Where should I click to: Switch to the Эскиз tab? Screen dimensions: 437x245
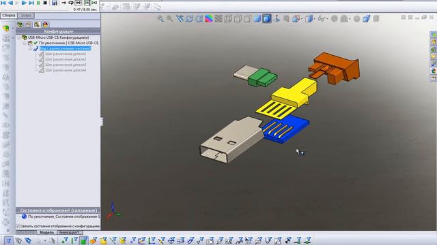click(x=26, y=15)
